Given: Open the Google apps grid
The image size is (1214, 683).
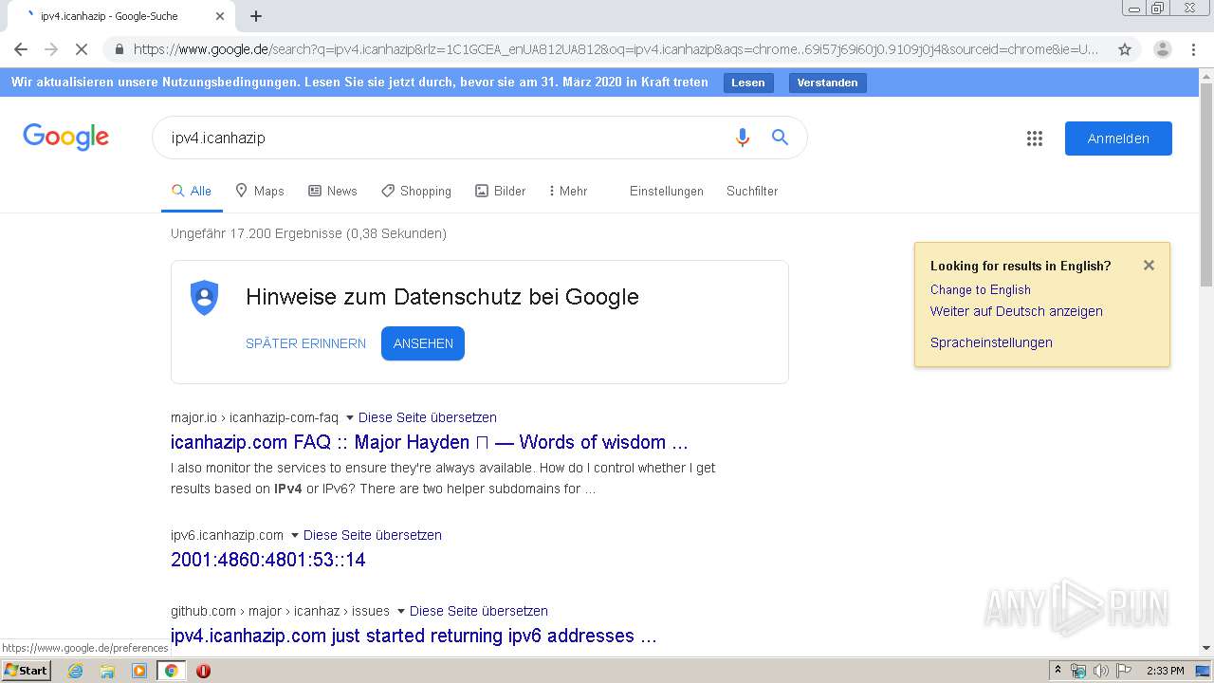Looking at the screenshot, I should tap(1035, 138).
